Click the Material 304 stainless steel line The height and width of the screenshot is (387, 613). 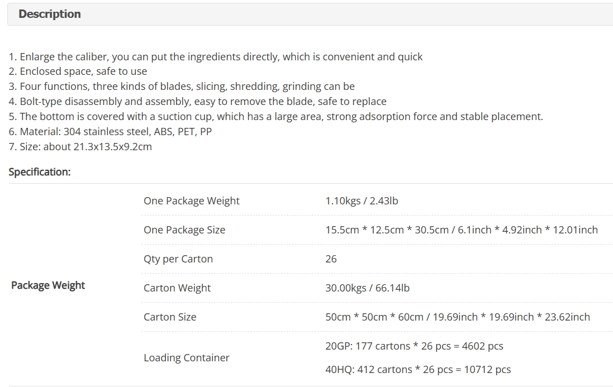(x=110, y=132)
